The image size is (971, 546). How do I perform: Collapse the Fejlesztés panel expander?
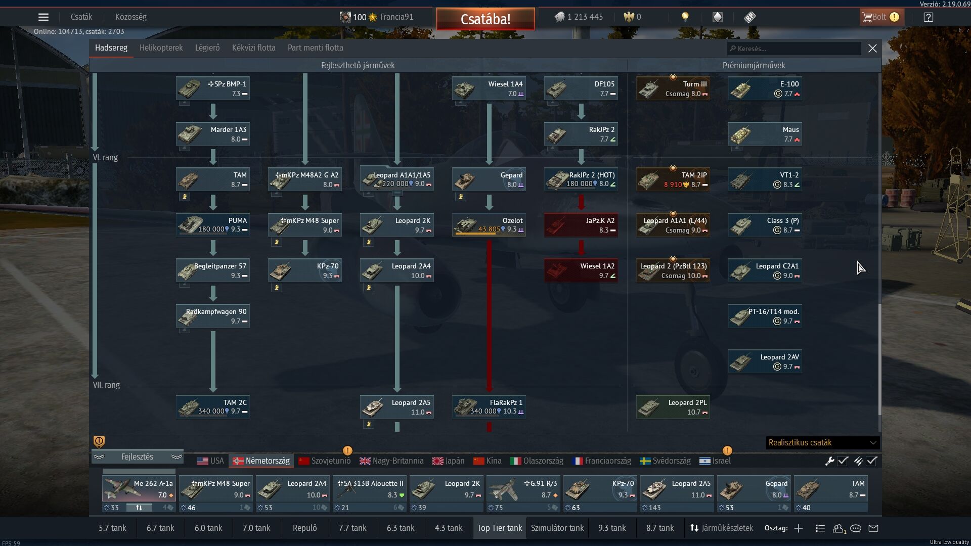(x=137, y=457)
